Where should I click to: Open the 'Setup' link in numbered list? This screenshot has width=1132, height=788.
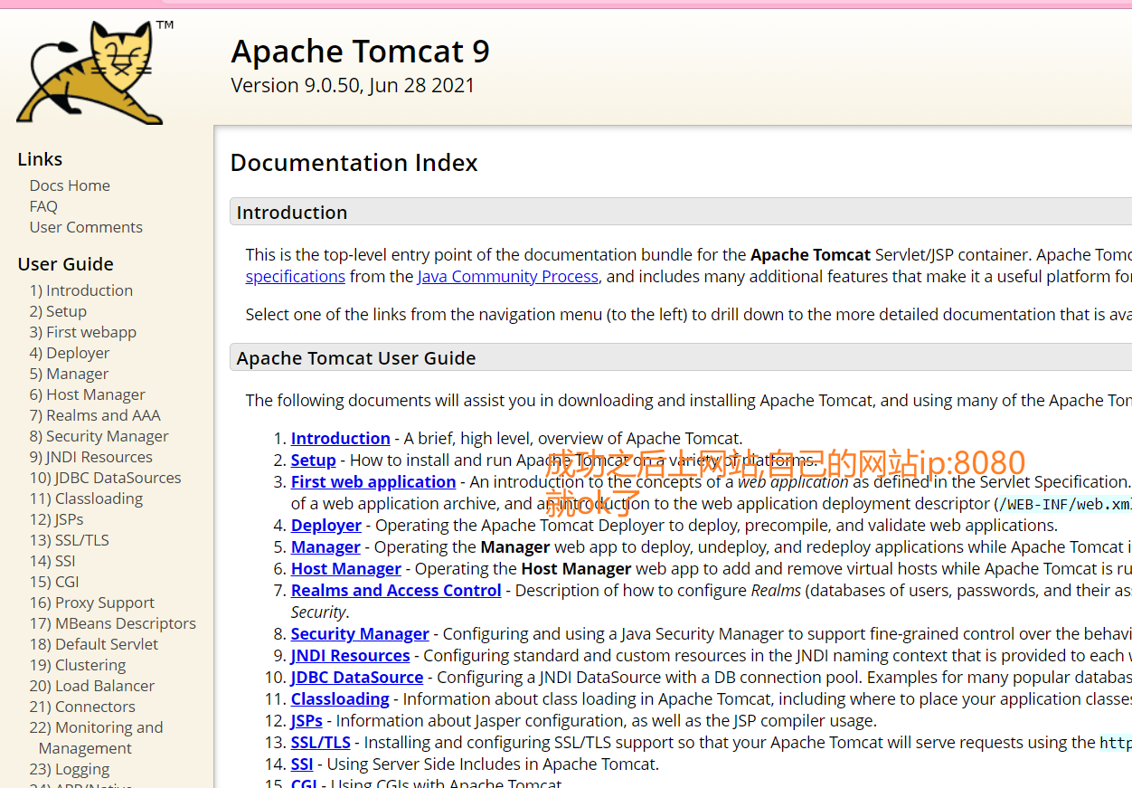(314, 460)
